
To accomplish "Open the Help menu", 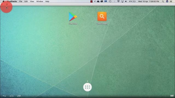I will [47, 1].
